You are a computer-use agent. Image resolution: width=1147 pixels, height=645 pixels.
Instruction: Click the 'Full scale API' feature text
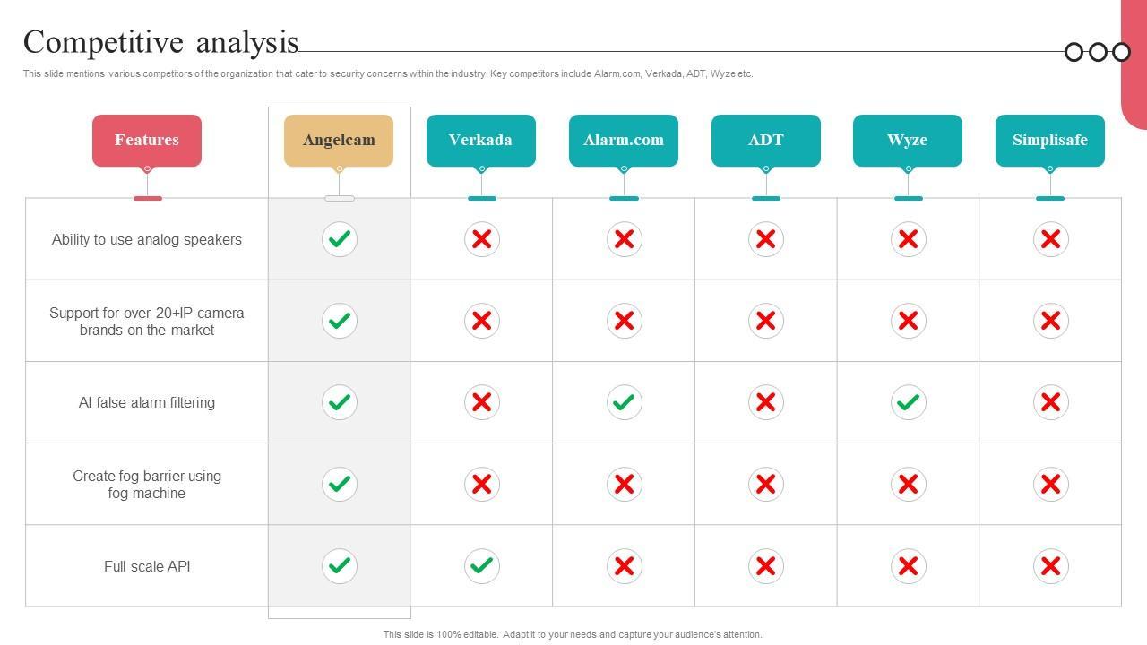[147, 566]
